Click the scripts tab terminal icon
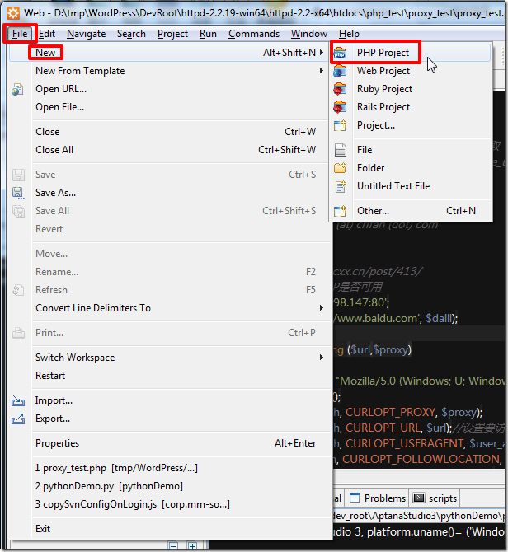Viewport: 508px width, 552px height. pyautogui.click(x=419, y=498)
